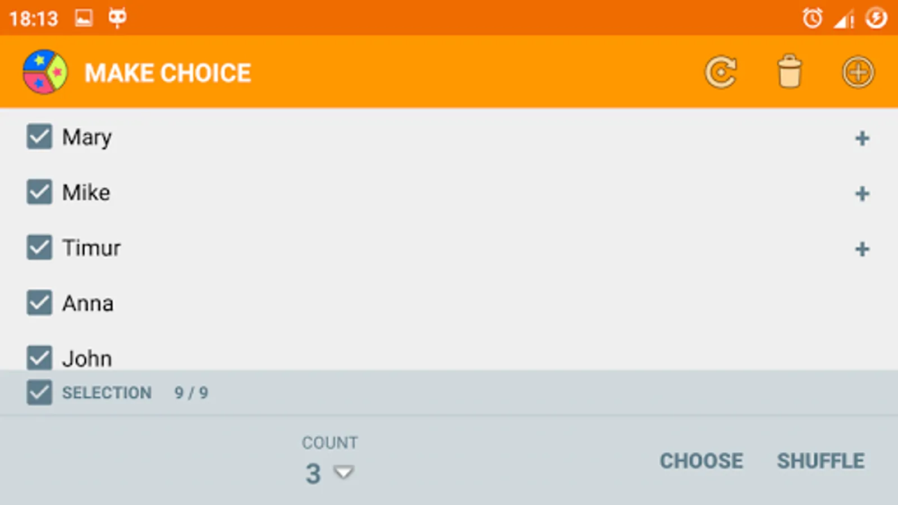Viewport: 898px width, 505px height.
Task: Select the John list entry name
Action: [x=87, y=359]
